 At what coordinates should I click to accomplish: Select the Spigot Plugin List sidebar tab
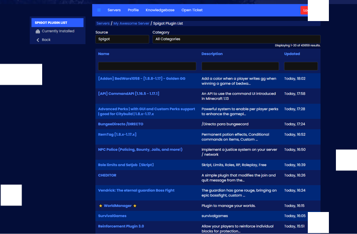(57, 22)
